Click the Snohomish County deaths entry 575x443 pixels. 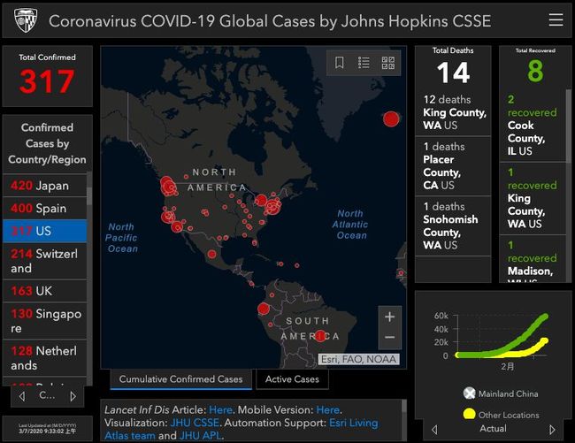(453, 225)
